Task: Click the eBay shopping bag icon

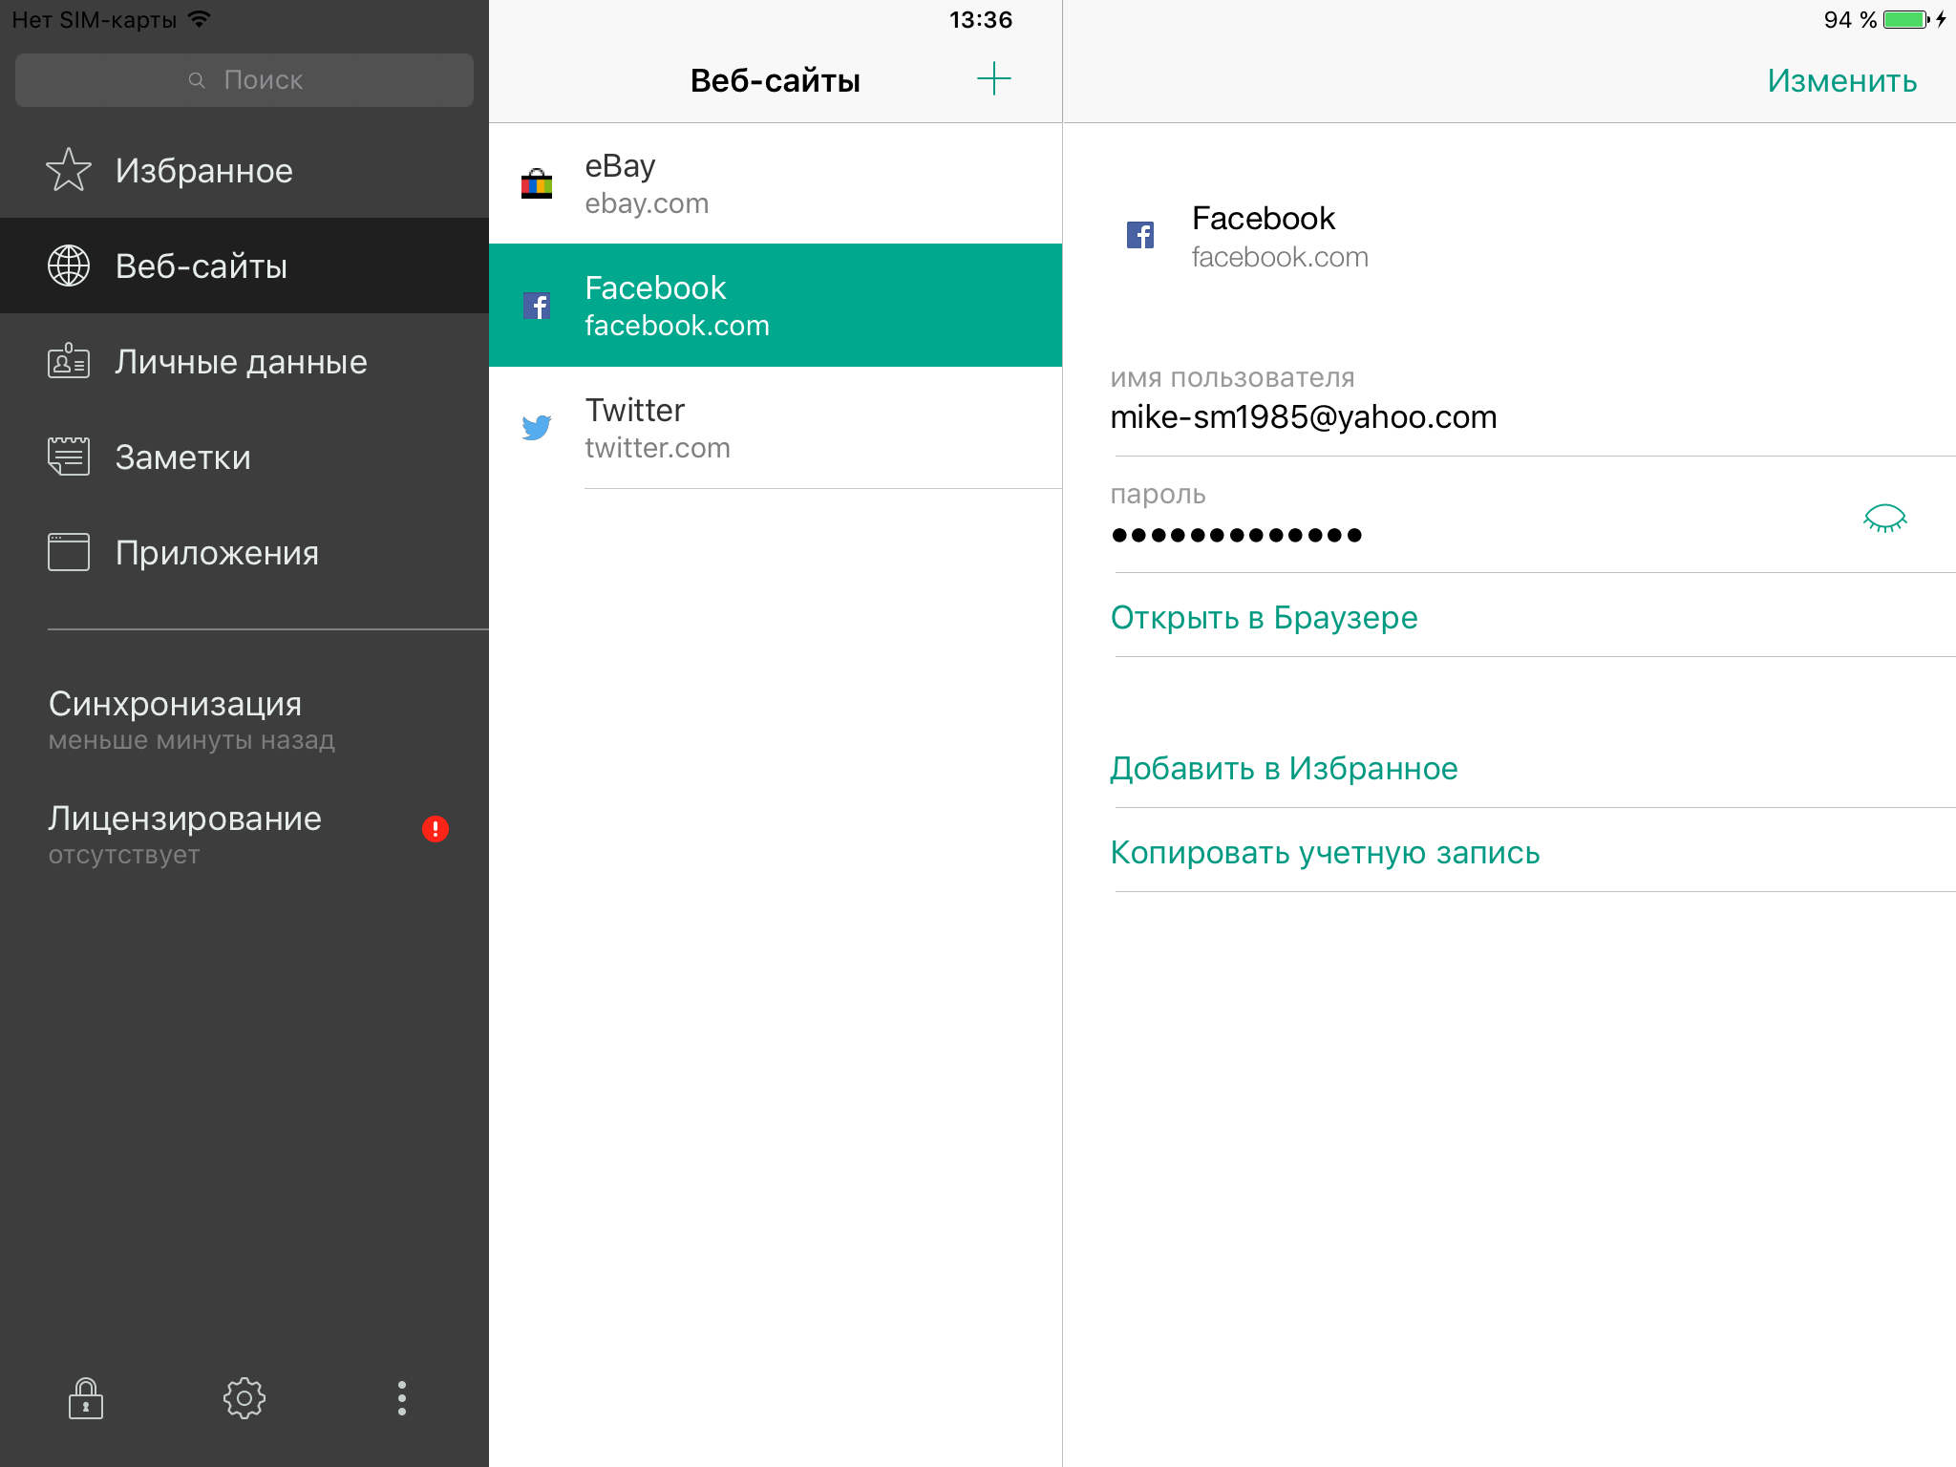Action: (x=537, y=183)
